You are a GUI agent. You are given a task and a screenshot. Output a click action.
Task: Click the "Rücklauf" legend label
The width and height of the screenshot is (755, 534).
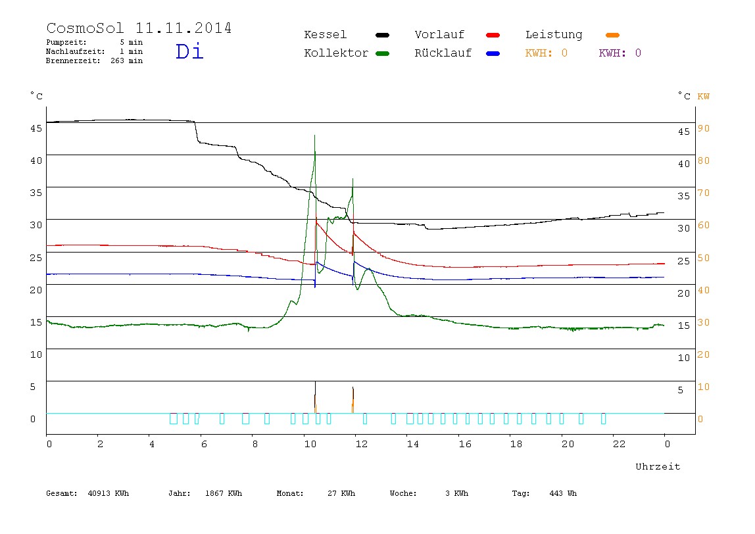[x=443, y=53]
